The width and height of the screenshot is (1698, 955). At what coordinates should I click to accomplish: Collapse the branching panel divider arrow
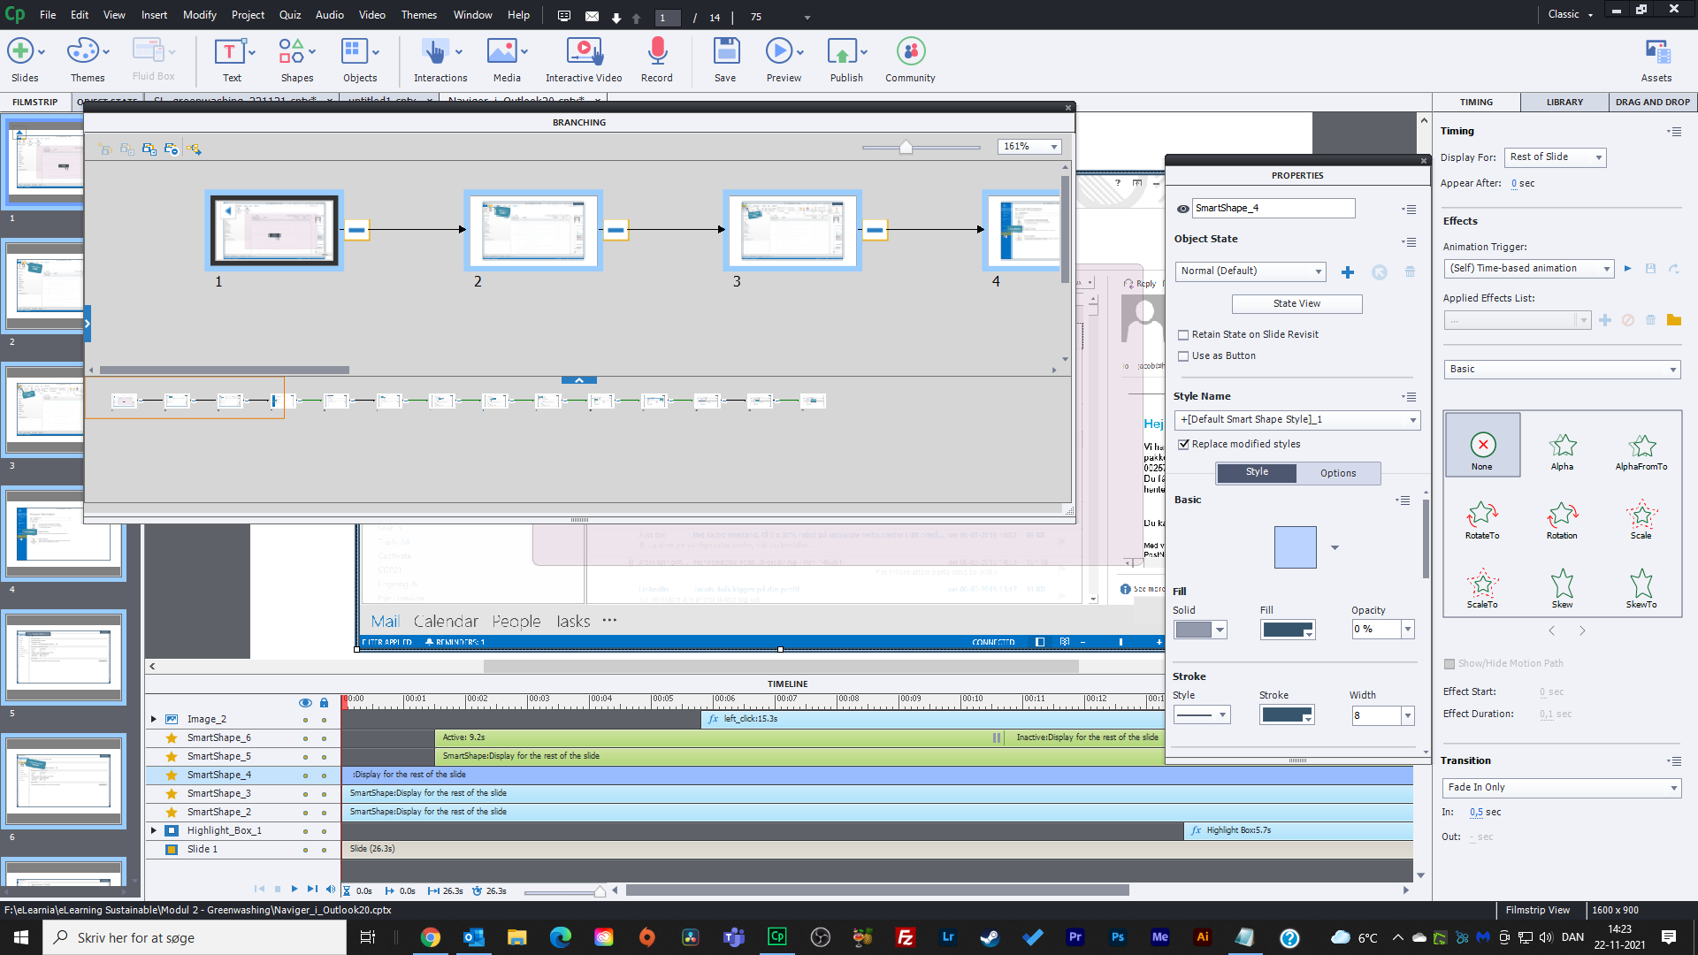click(x=579, y=380)
